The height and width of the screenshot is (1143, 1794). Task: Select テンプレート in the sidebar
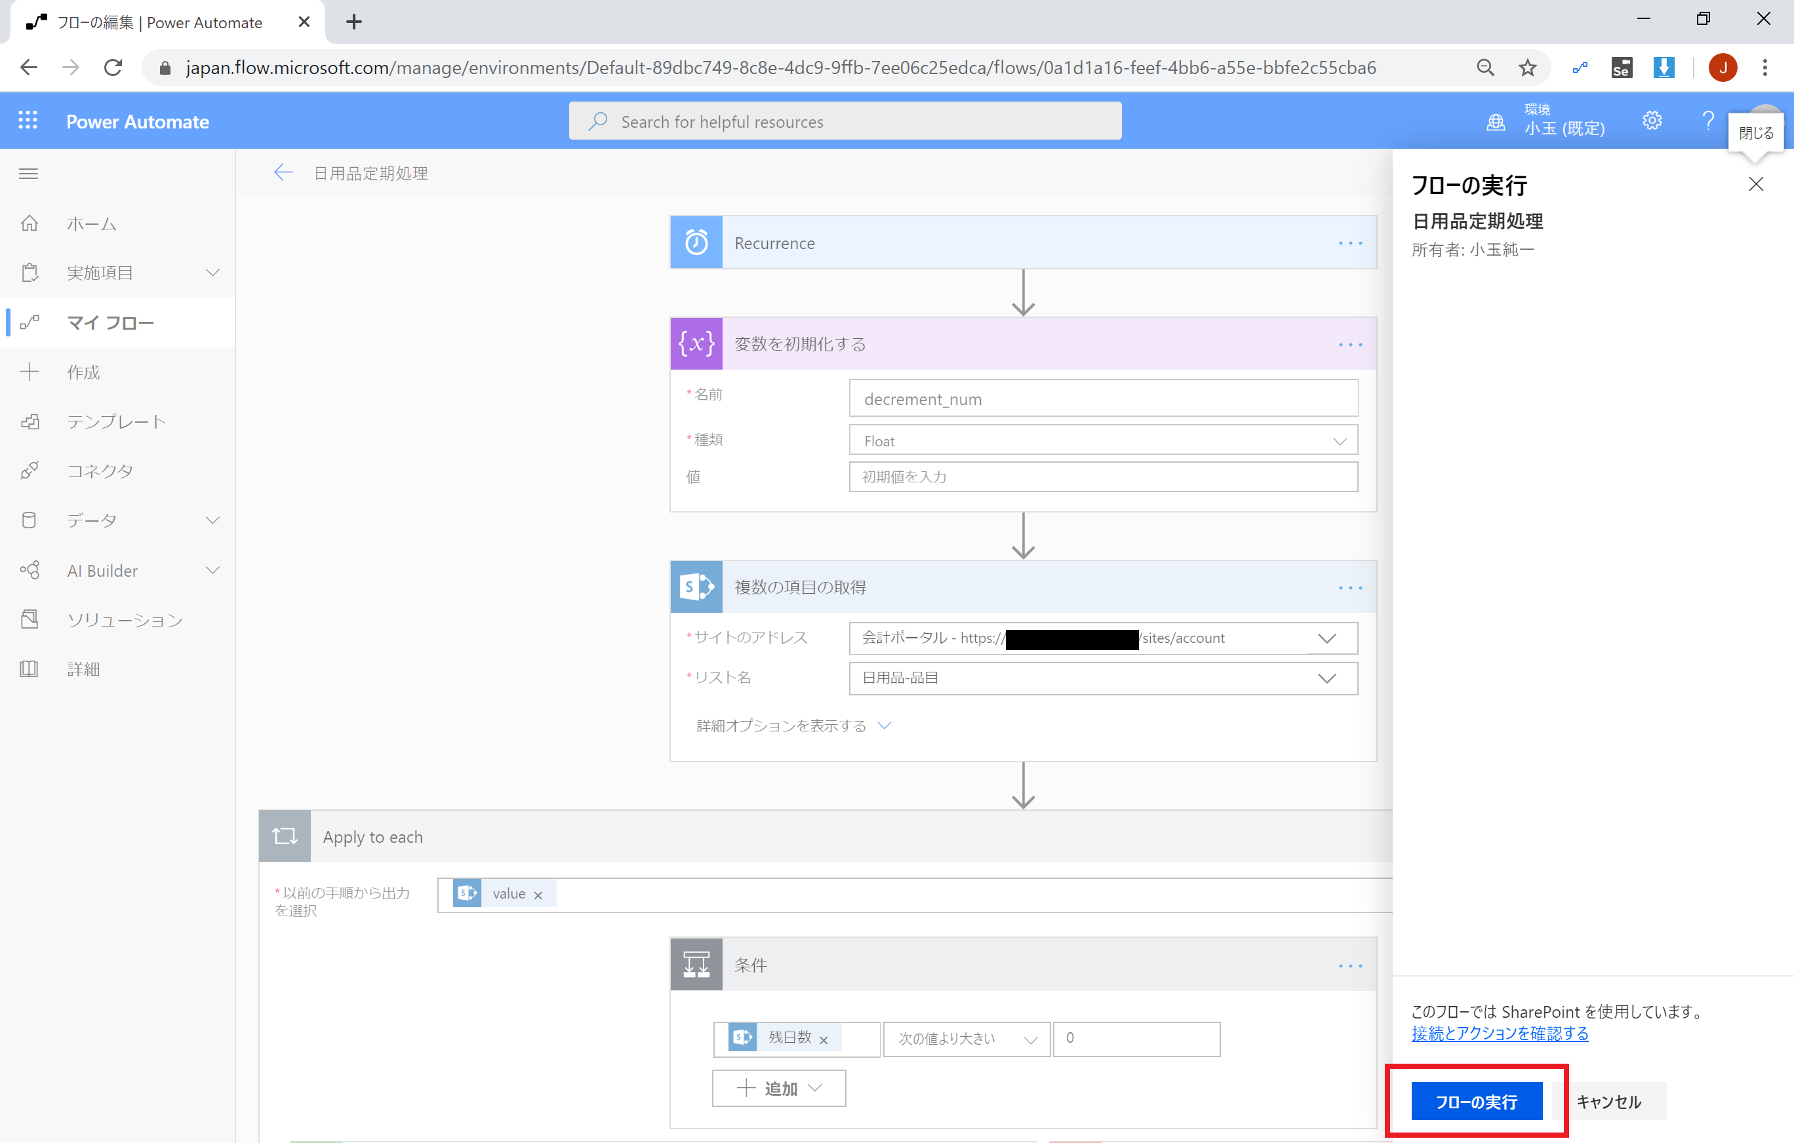pos(115,421)
